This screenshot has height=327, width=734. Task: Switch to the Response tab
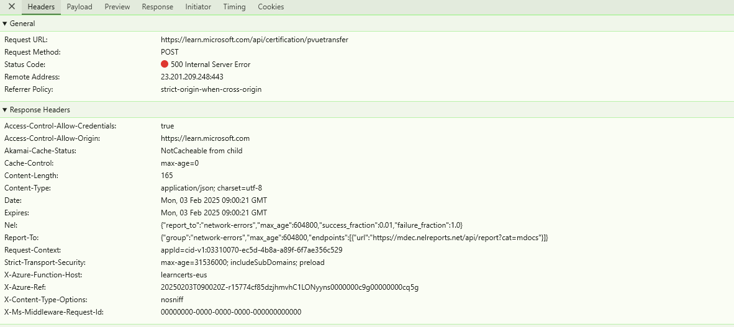click(x=157, y=7)
